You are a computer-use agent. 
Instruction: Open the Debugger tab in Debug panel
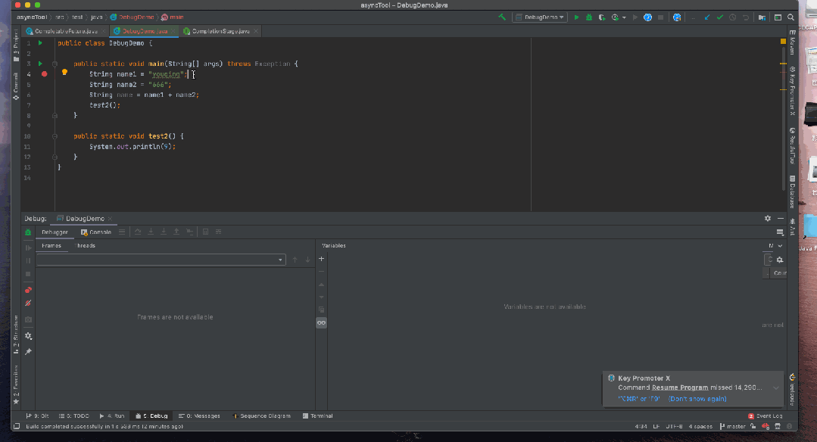pyautogui.click(x=55, y=232)
